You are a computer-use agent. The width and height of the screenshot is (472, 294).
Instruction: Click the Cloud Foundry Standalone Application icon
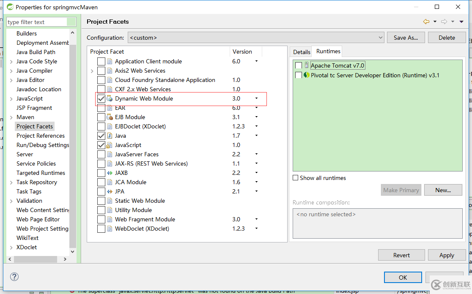click(x=110, y=80)
